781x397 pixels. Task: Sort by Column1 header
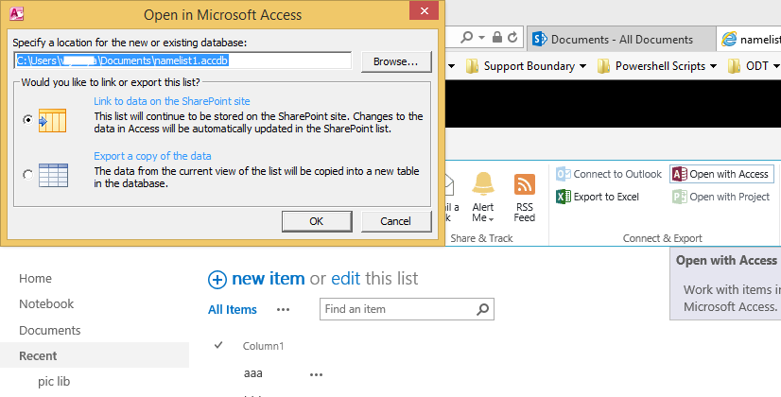263,346
